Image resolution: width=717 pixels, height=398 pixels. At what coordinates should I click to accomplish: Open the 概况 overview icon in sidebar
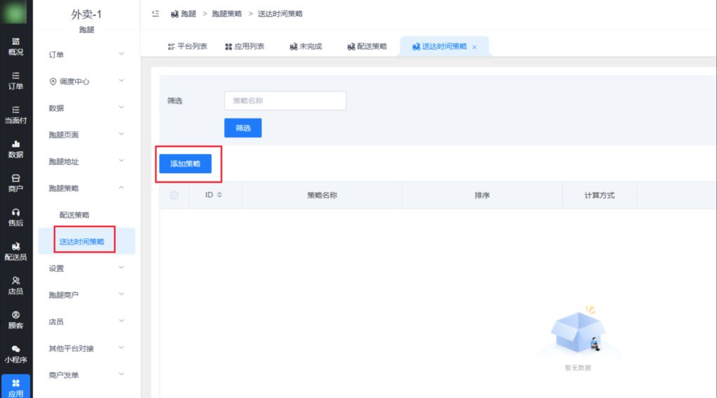[15, 47]
